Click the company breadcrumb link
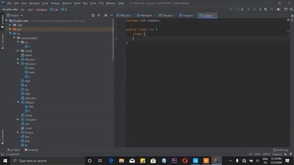Screen dimensions: 294x165 (41, 9)
